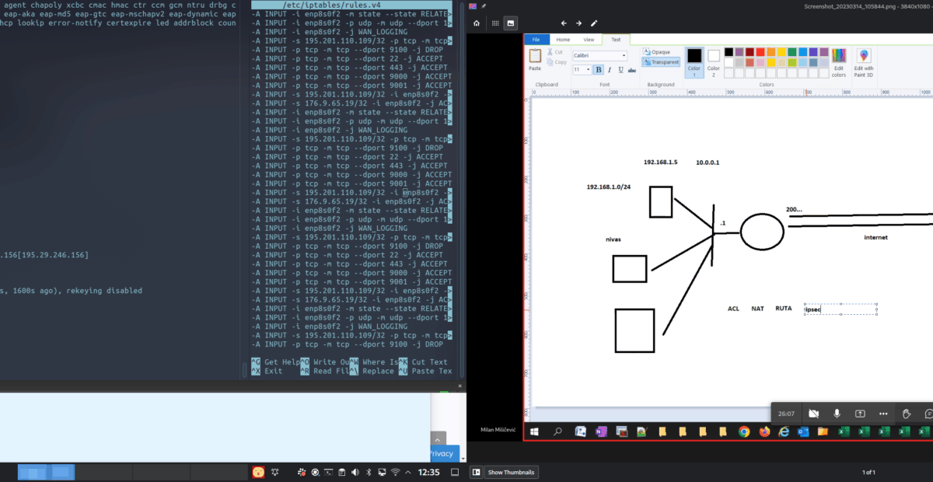Click the ipsec text box on canvas
933x482 pixels.
coord(840,309)
